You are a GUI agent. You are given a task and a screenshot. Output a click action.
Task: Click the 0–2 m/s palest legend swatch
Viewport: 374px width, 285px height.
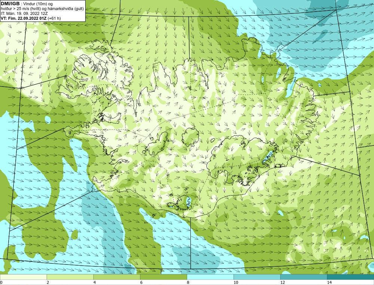23,277
